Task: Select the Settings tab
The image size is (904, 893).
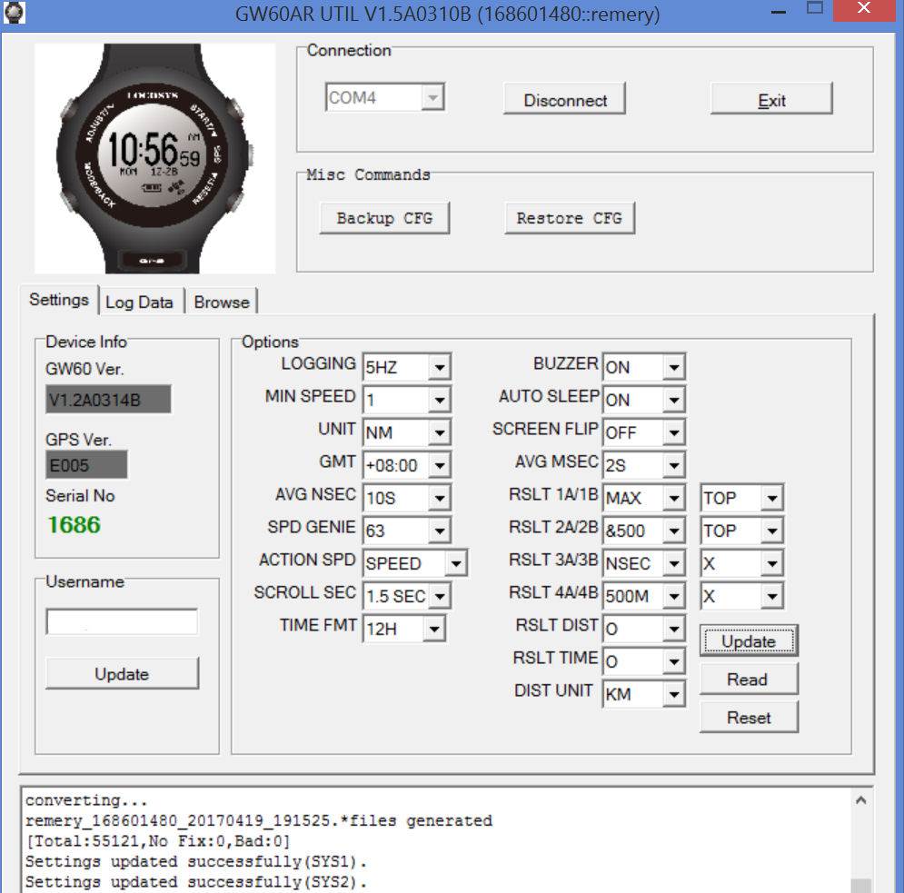Action: pyautogui.click(x=59, y=300)
